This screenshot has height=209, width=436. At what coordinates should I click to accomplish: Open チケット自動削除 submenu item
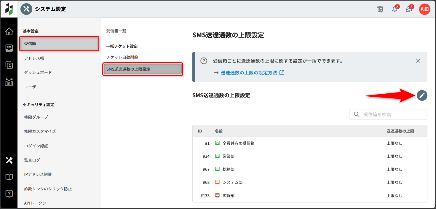click(122, 57)
